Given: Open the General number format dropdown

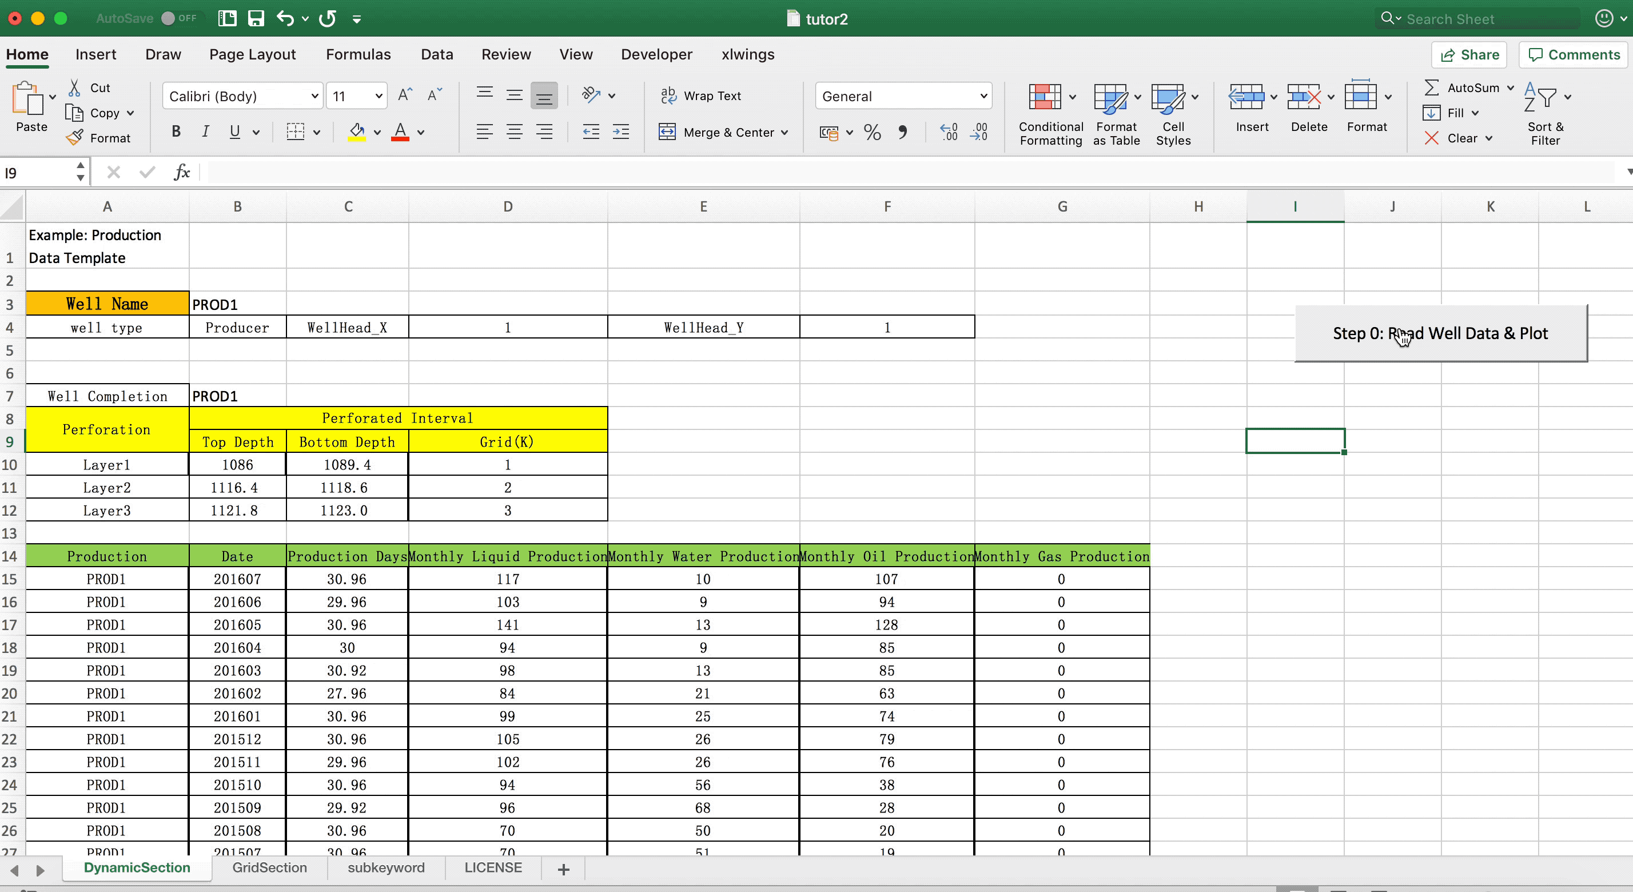Looking at the screenshot, I should coord(982,97).
